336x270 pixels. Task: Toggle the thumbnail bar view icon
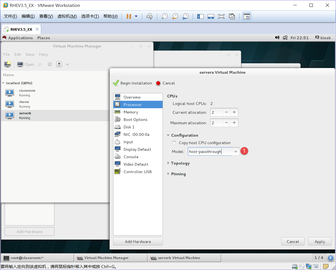point(211,16)
